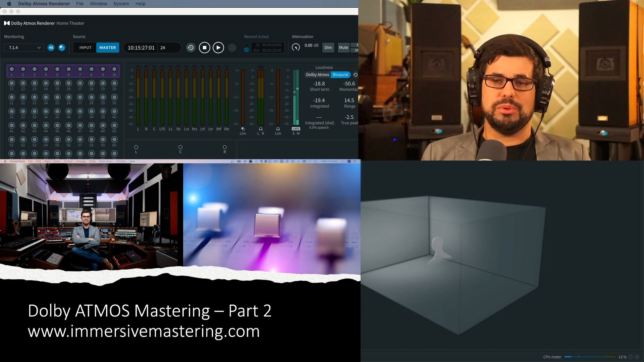Image resolution: width=644 pixels, height=362 pixels.
Task: Click the CPU meter bar
Action: coord(590,357)
